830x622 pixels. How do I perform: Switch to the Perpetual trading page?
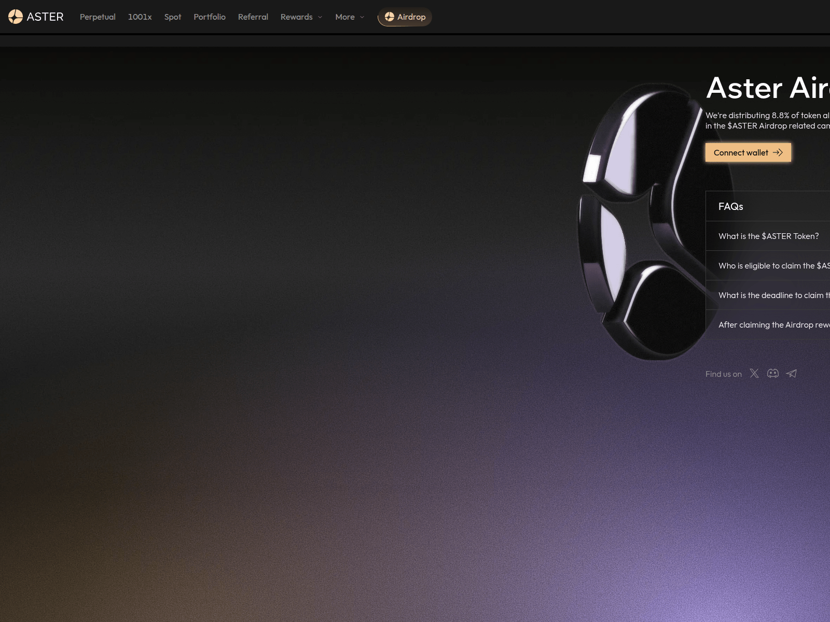point(98,17)
